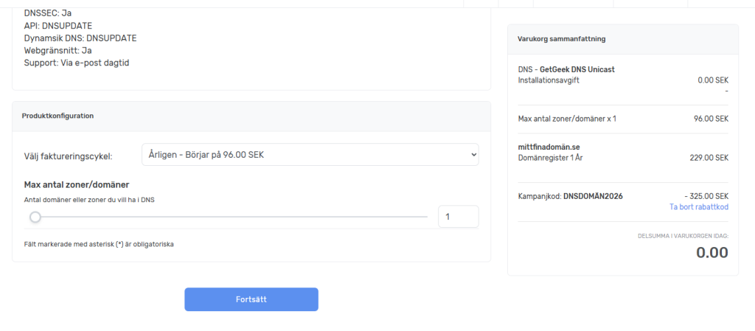Click the Välj faktureringscykel label

pyautogui.click(x=68, y=156)
